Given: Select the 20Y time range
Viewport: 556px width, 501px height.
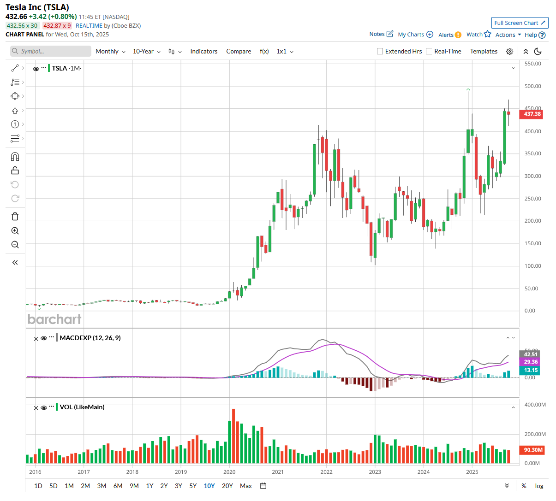Looking at the screenshot, I should click(227, 486).
